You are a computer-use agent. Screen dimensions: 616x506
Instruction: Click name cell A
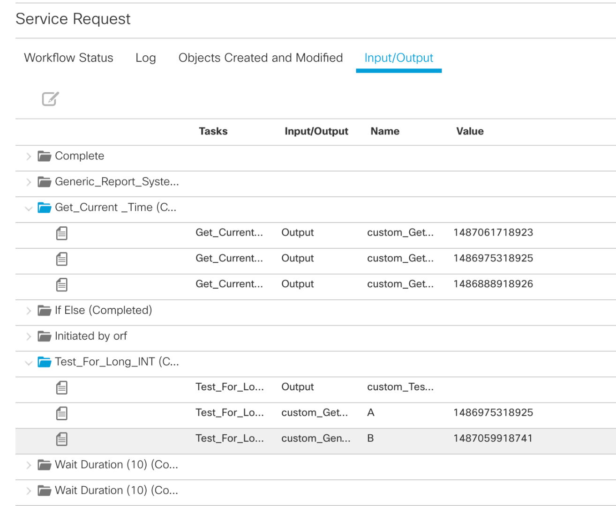(x=371, y=413)
